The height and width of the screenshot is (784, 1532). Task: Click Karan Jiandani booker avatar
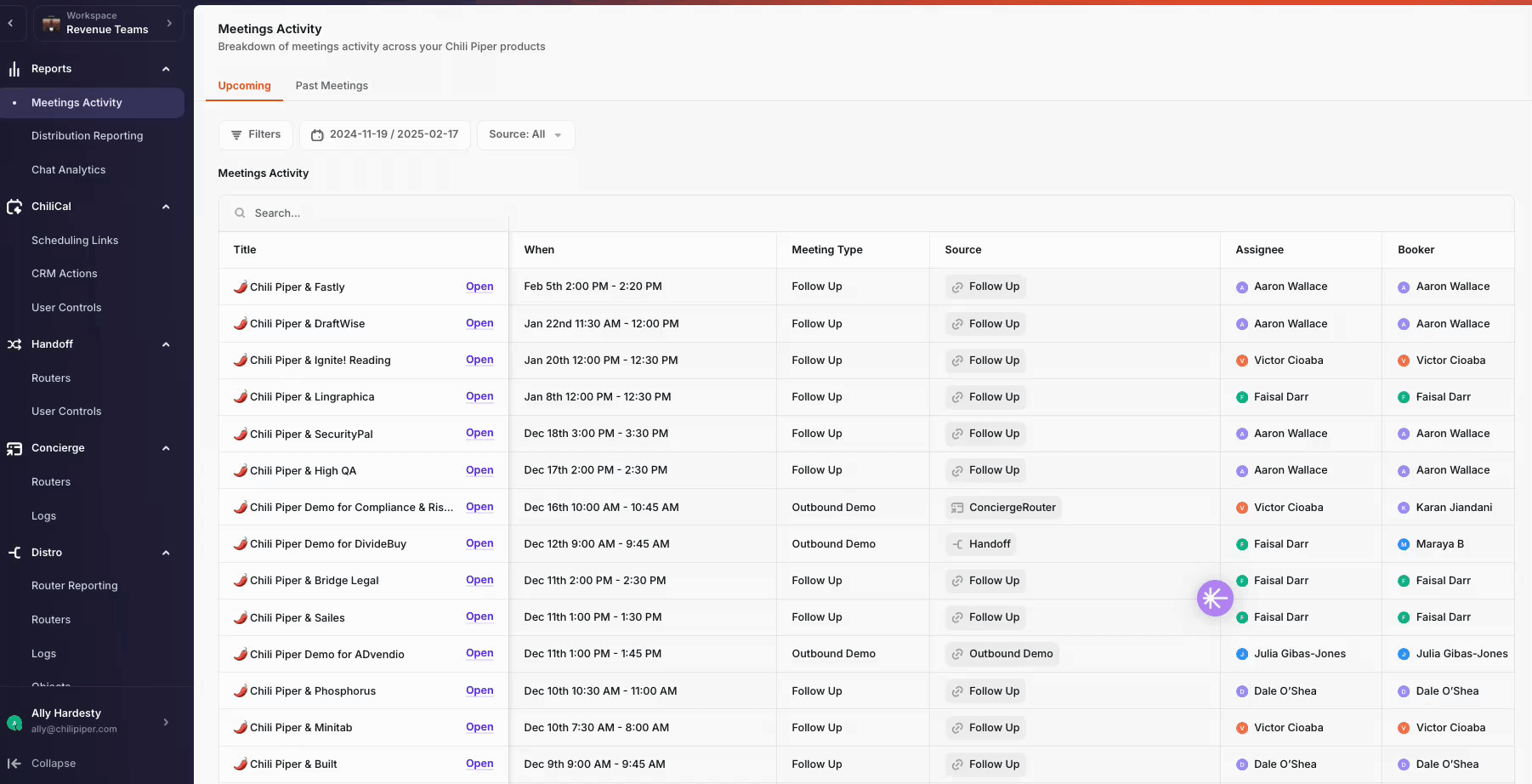click(1404, 508)
